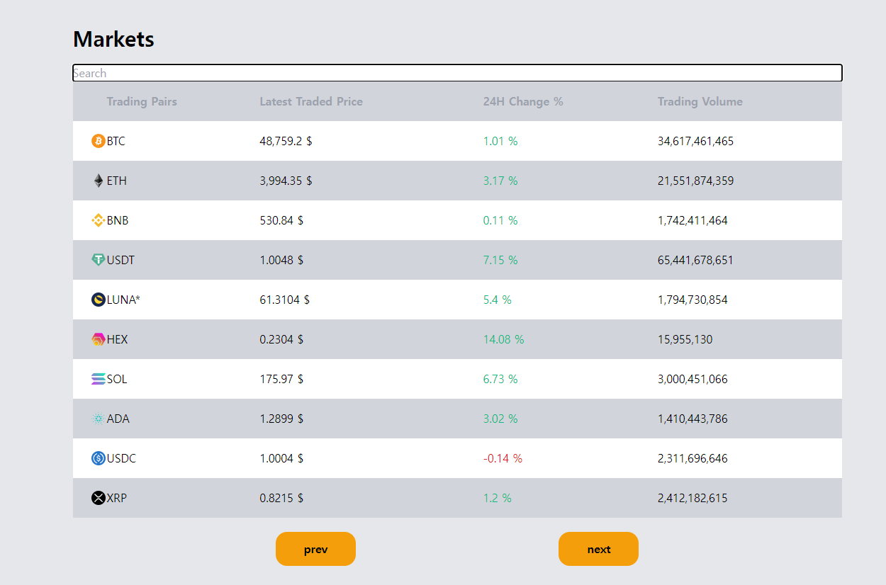The width and height of the screenshot is (886, 585).
Task: Click ADA change value 3.02 %
Action: point(500,419)
